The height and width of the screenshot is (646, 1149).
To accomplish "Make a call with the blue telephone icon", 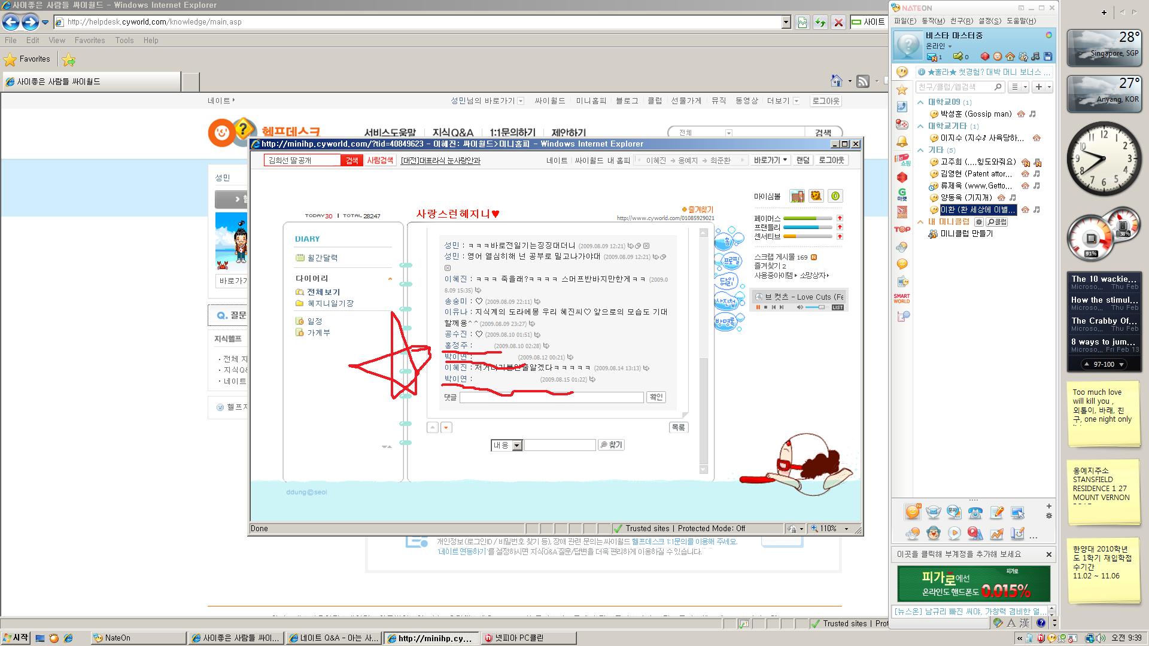I will (x=975, y=512).
